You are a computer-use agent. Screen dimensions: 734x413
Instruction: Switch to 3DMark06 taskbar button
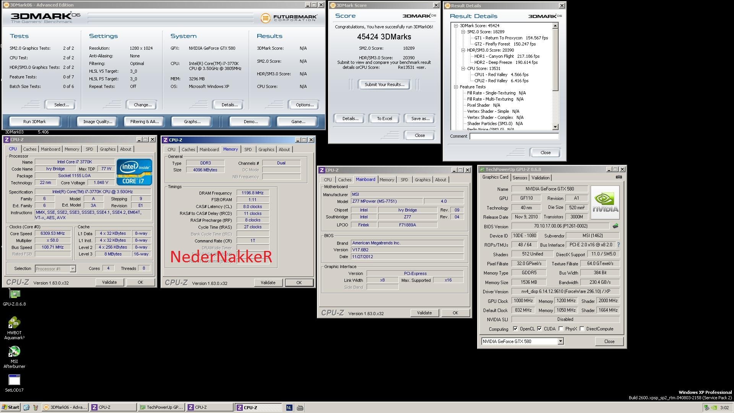[x=65, y=407]
